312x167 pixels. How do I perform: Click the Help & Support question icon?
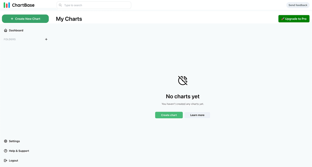tap(5, 151)
